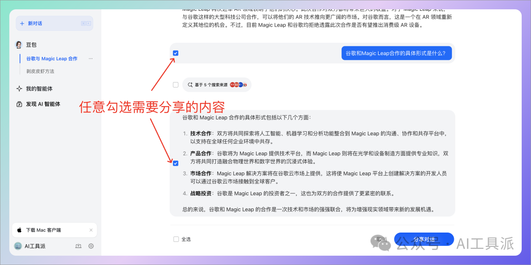Click the sparkle icon beside 我的智能体
The width and height of the screenshot is (531, 265).
[x=19, y=88]
